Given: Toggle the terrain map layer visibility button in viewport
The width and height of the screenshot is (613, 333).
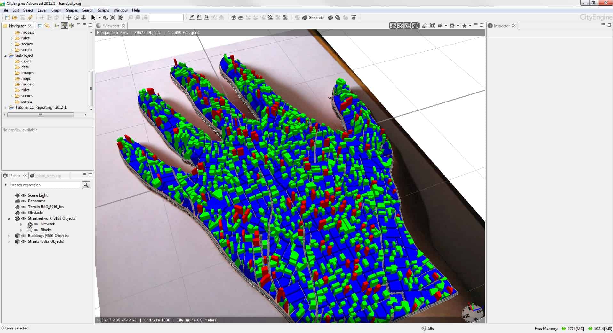Looking at the screenshot, I should coord(393,26).
